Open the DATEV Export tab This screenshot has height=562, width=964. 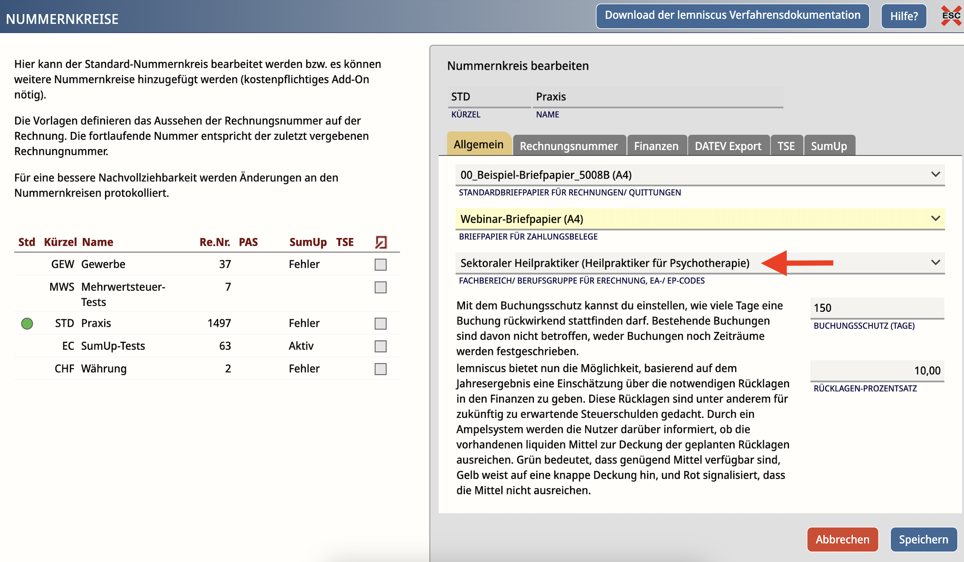pyautogui.click(x=728, y=146)
